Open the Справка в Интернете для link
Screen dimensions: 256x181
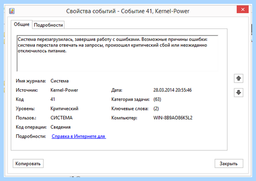[79, 136]
